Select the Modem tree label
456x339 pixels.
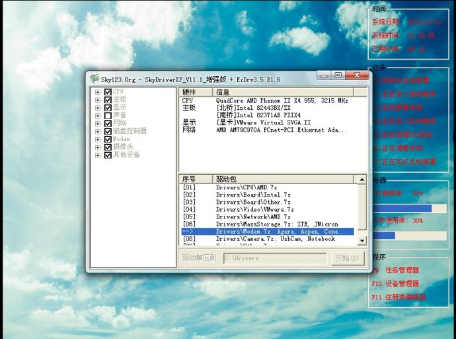coord(122,139)
